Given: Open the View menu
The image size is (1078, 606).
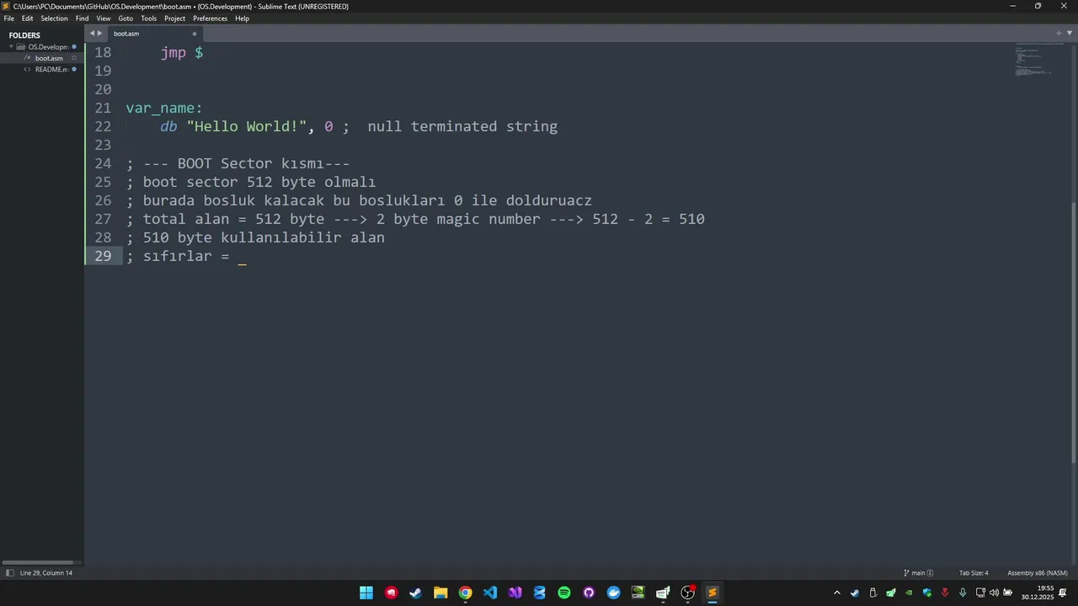Looking at the screenshot, I should coord(104,19).
